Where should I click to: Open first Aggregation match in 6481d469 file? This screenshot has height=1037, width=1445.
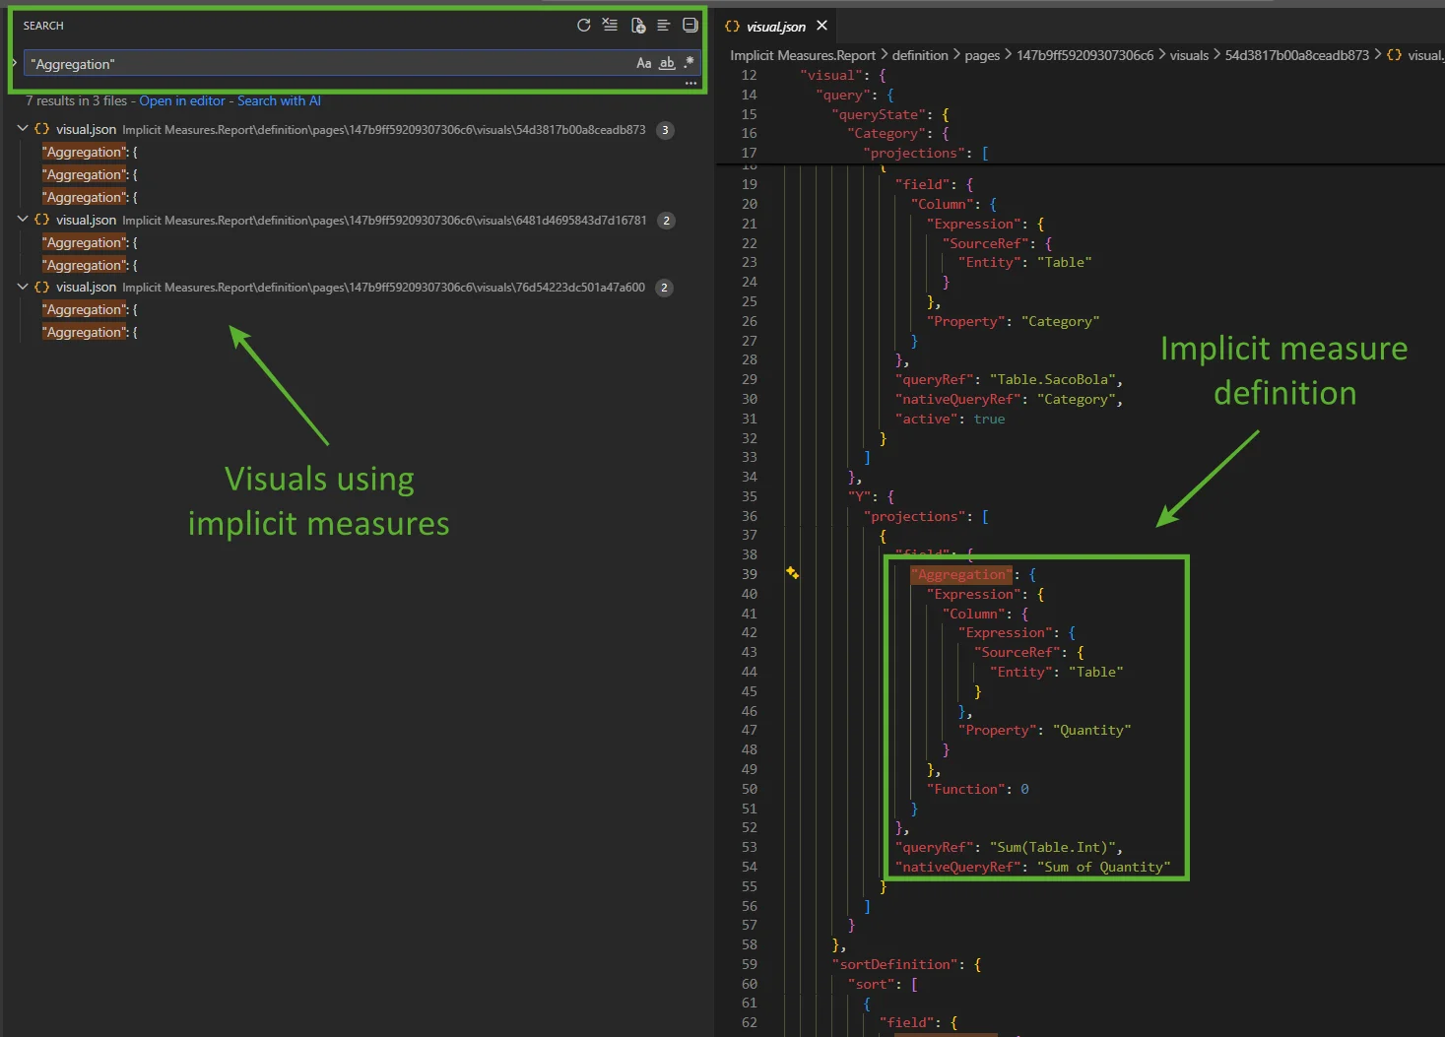[90, 242]
